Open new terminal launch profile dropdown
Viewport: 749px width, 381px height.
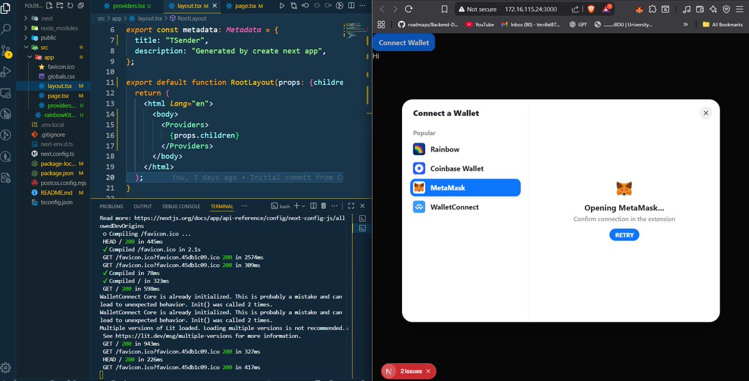point(303,206)
